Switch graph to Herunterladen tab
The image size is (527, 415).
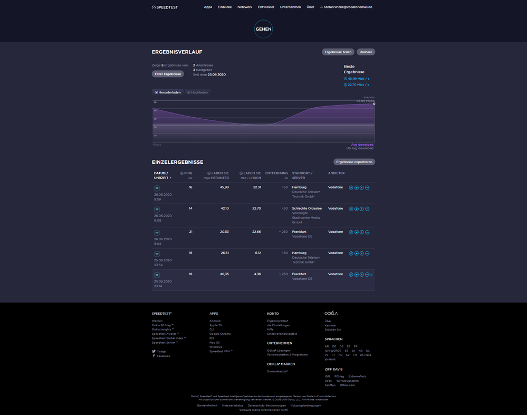tap(168, 92)
